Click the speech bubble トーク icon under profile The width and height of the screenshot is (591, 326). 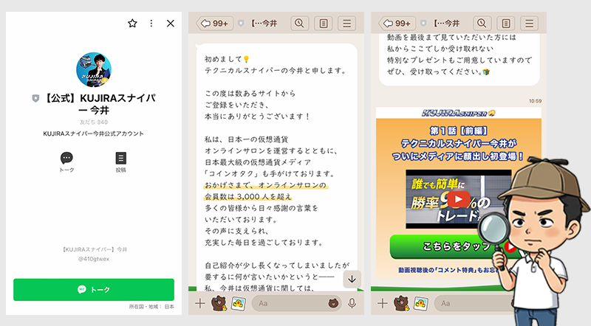66,159
